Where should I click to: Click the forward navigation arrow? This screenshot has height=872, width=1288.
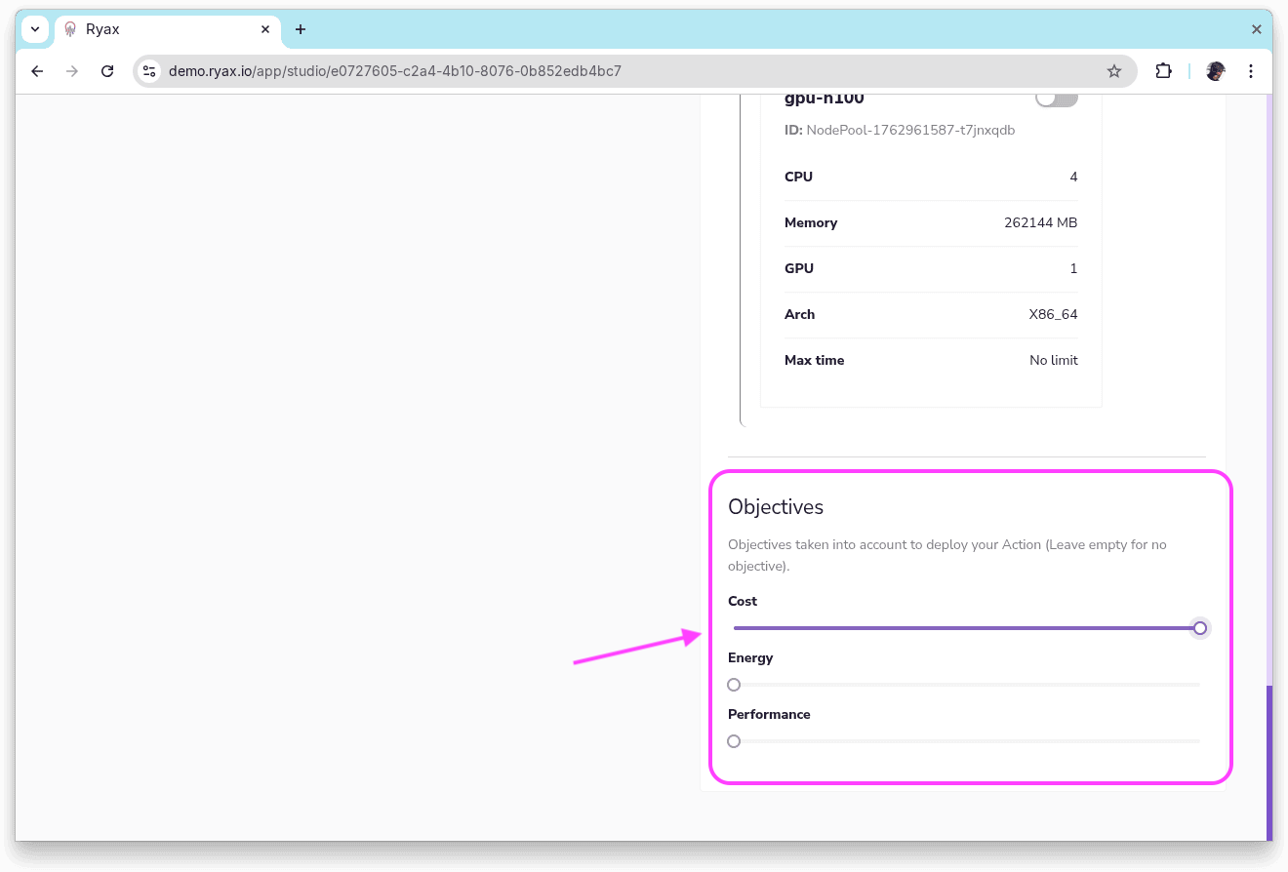(x=72, y=70)
